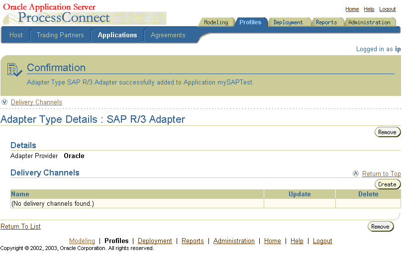Image resolution: width=405 pixels, height=254 pixels.
Task: Open the footer Deployment link
Action: tap(155, 241)
